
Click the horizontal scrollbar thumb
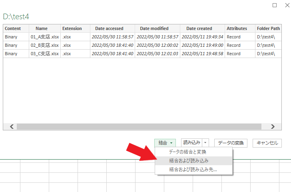point(139,127)
